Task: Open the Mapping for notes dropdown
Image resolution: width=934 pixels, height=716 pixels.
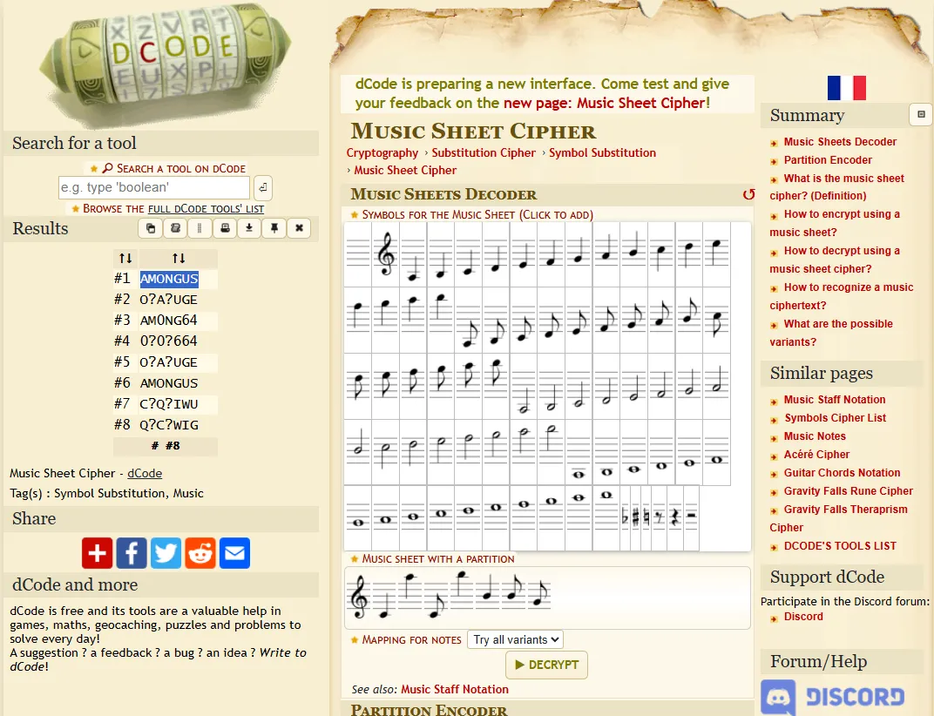Action: 515,639
